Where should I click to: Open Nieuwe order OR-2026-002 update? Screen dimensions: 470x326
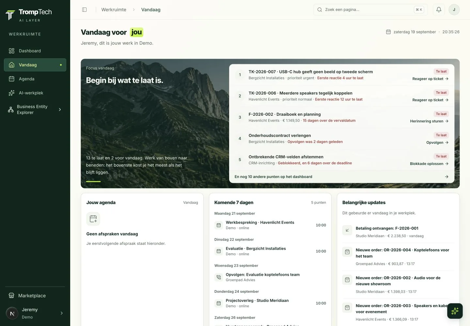[x=398, y=285]
